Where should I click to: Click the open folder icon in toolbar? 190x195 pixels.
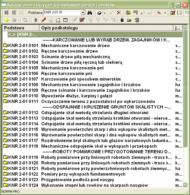click(x=129, y=20)
